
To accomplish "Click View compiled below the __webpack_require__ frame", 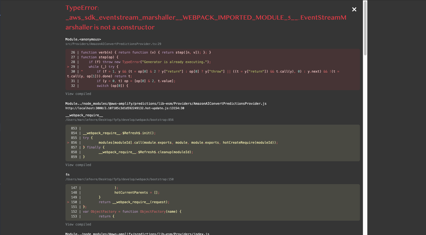I will (78, 164).
